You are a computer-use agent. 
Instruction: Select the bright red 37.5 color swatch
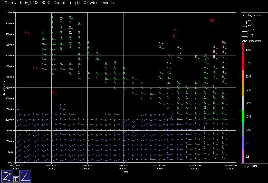click(243, 63)
